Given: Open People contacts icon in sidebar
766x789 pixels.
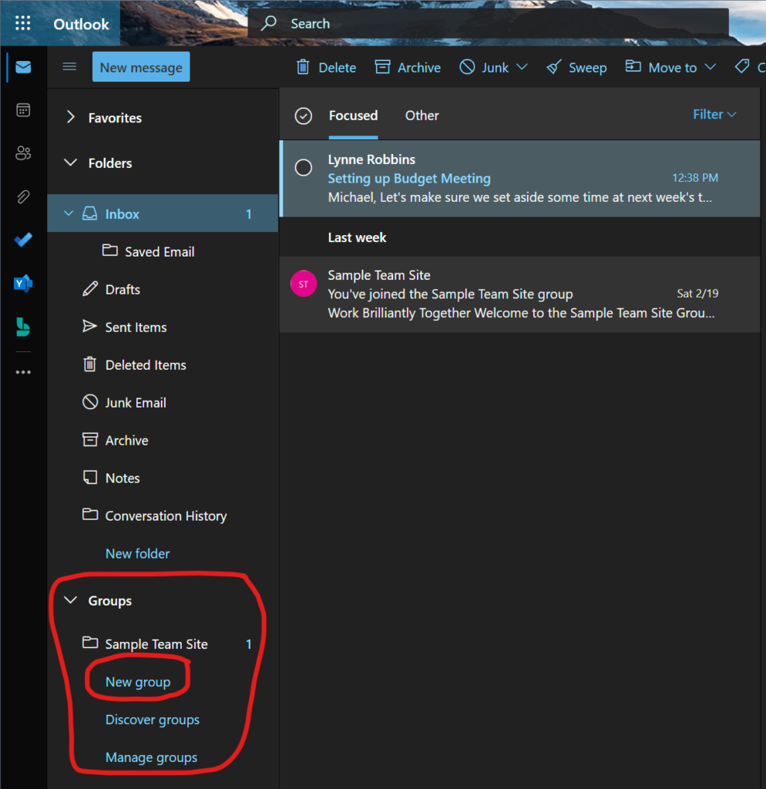Looking at the screenshot, I should pos(23,153).
